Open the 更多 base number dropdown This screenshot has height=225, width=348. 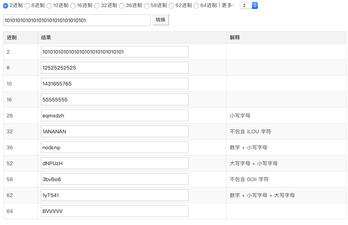247,6
